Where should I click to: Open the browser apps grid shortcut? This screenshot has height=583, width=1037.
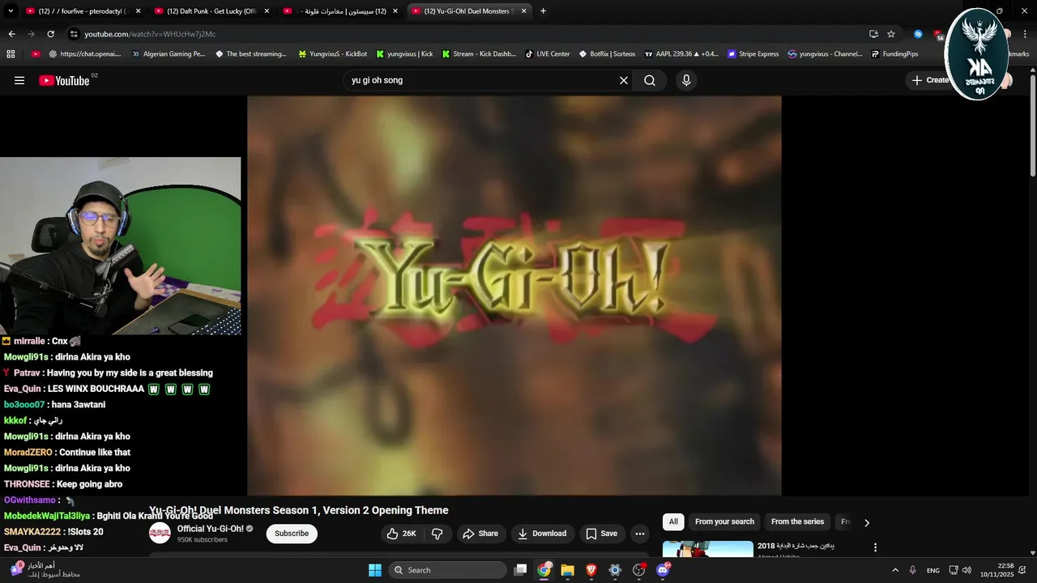pyautogui.click(x=11, y=54)
